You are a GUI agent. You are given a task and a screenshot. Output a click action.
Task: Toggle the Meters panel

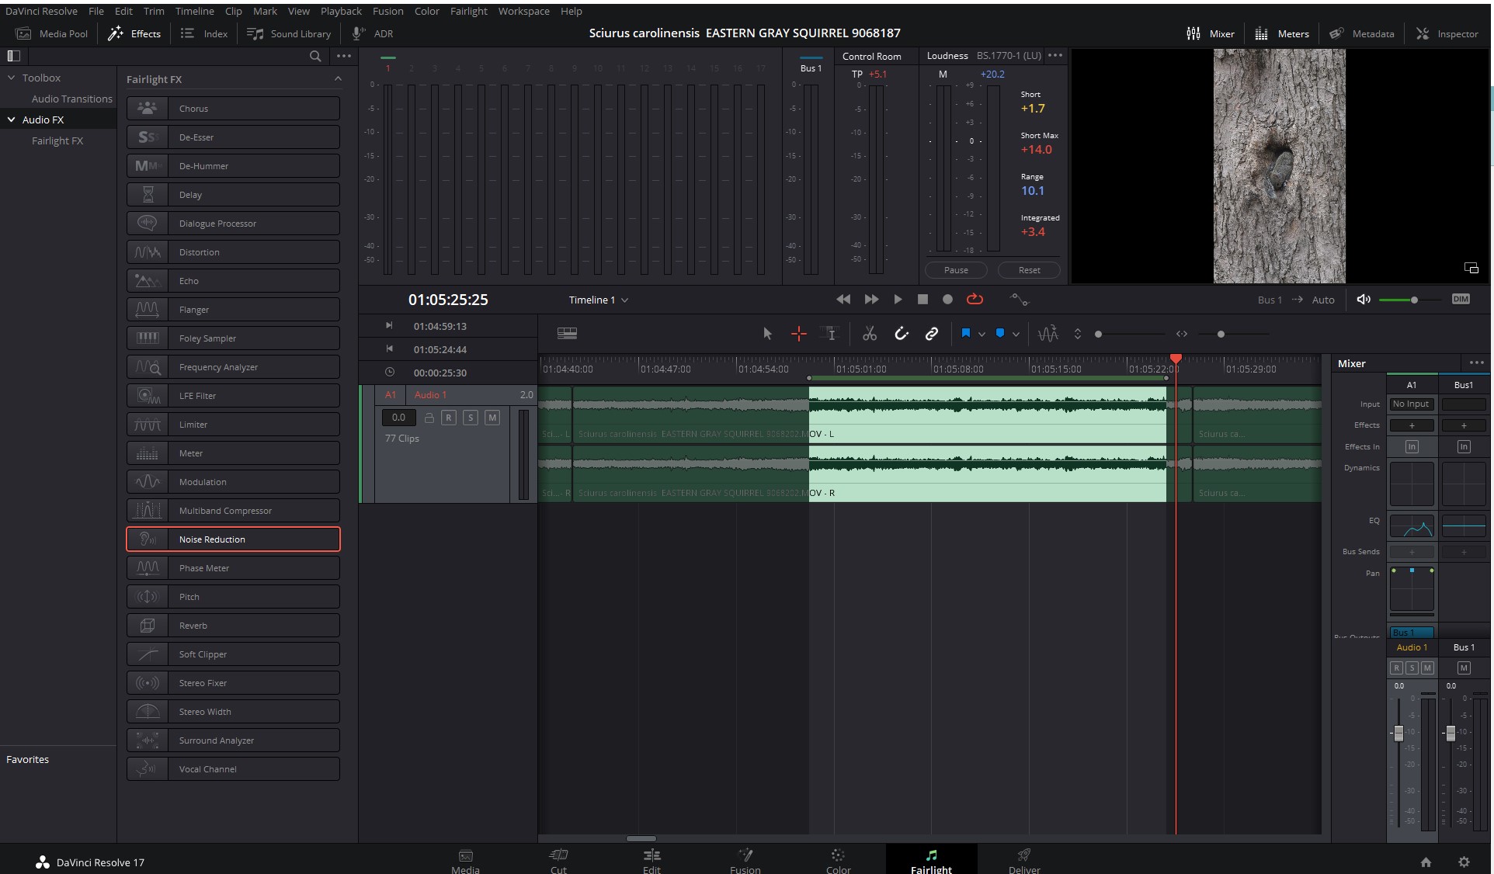[1282, 33]
